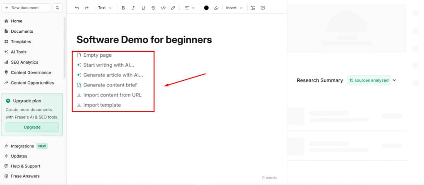Click the undo arrow in toolbar

point(77,8)
